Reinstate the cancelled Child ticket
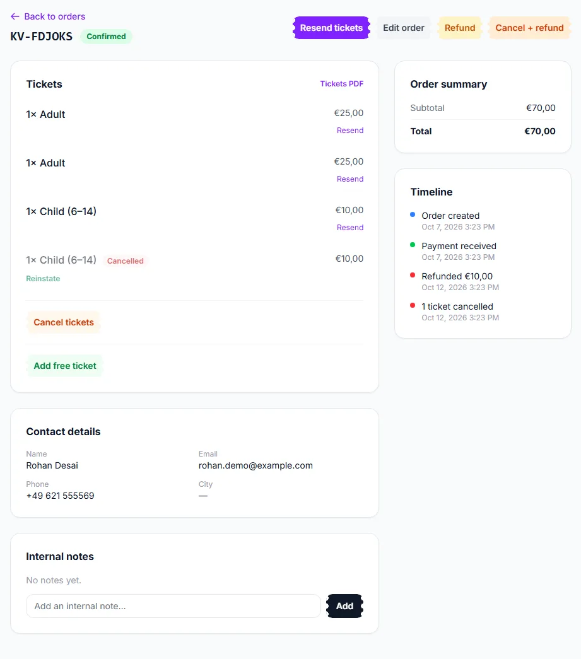The width and height of the screenshot is (581, 659). [x=43, y=279]
